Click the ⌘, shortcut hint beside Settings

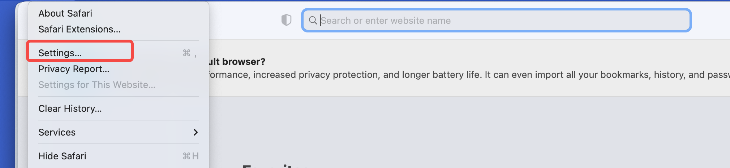point(190,53)
